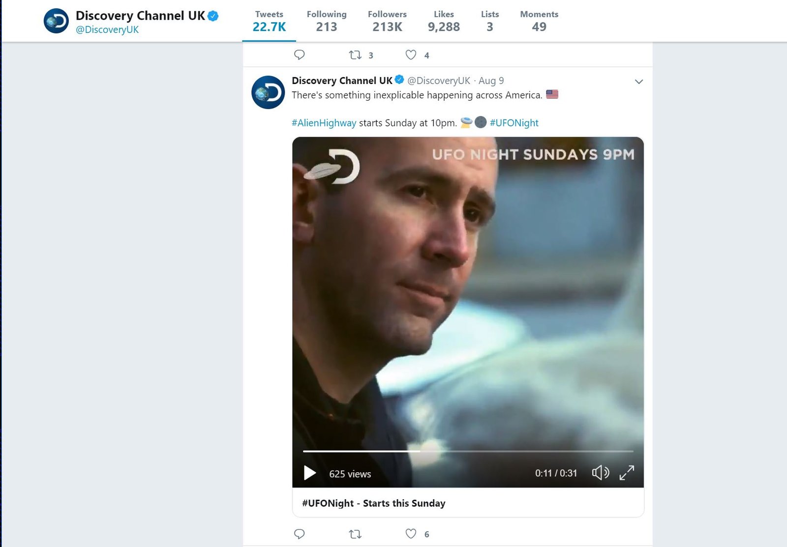This screenshot has height=547, width=787.
Task: Like the previous tweet with 4 likes
Action: [x=411, y=55]
